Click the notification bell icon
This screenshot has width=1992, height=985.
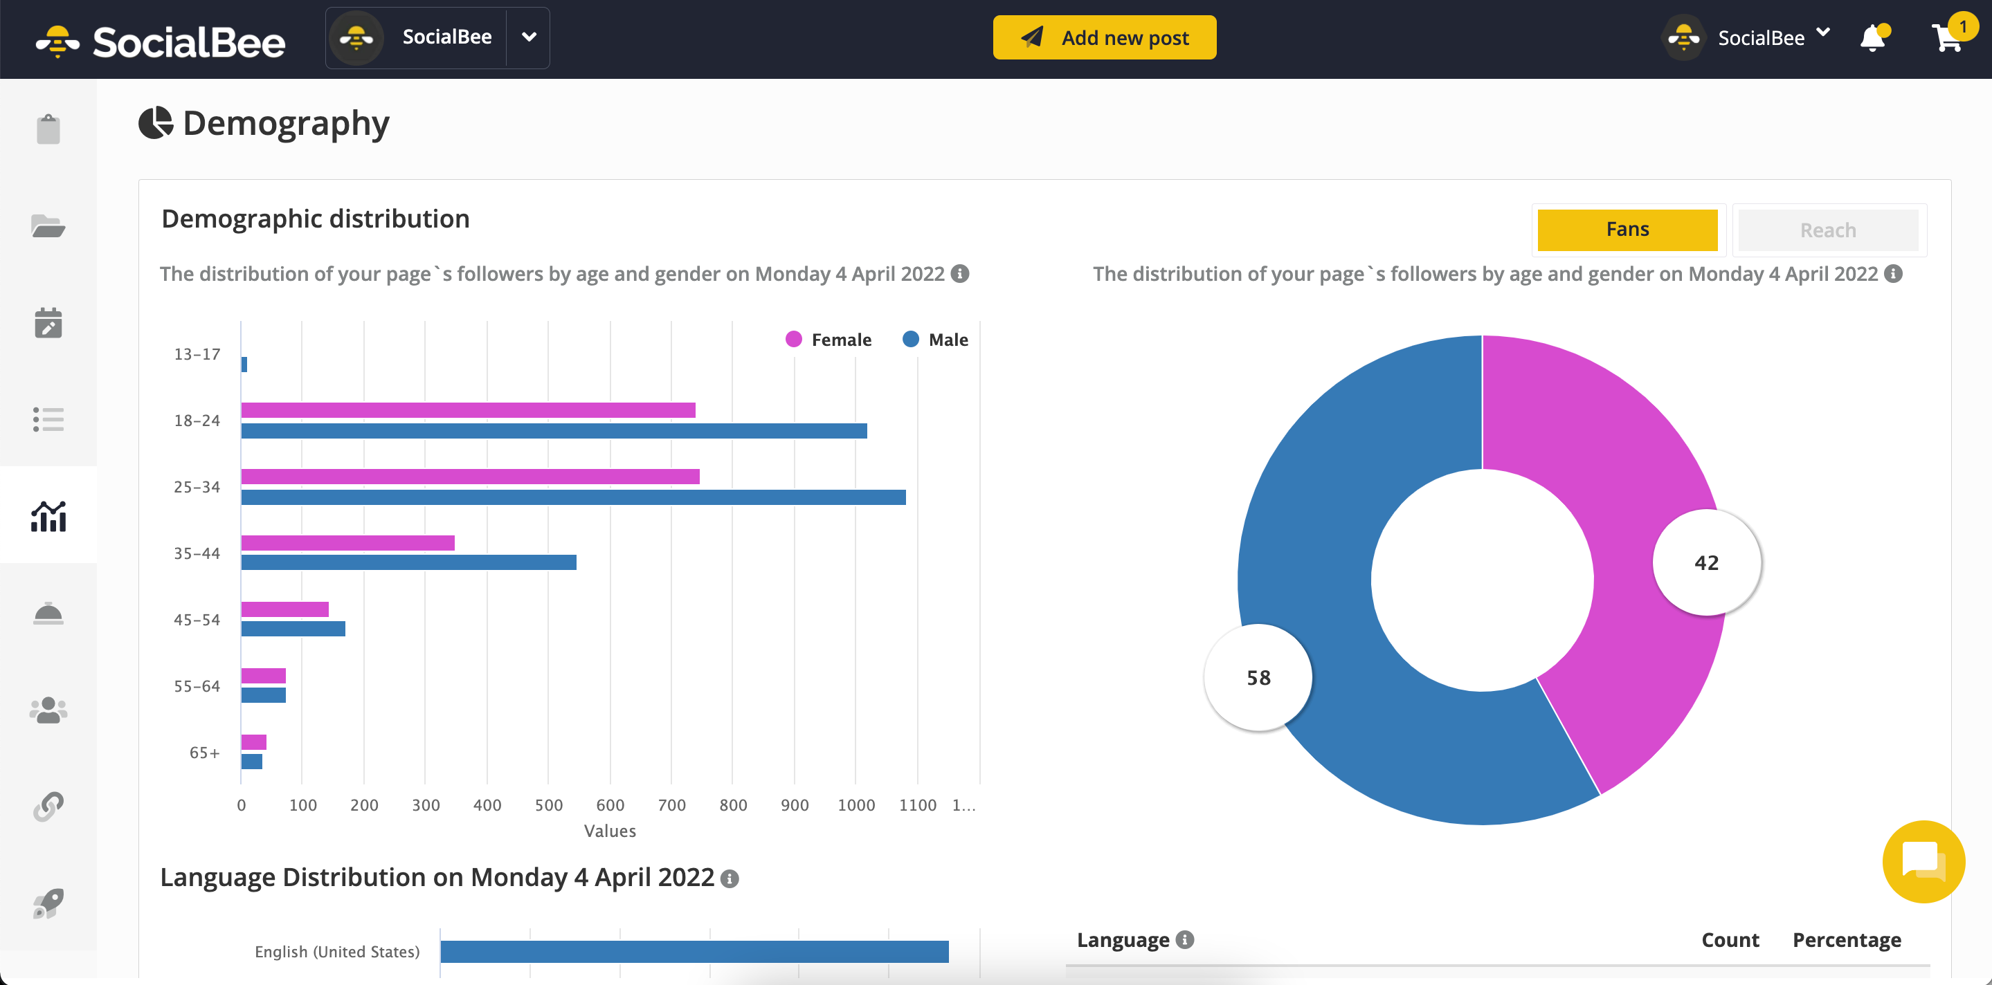pyautogui.click(x=1875, y=37)
